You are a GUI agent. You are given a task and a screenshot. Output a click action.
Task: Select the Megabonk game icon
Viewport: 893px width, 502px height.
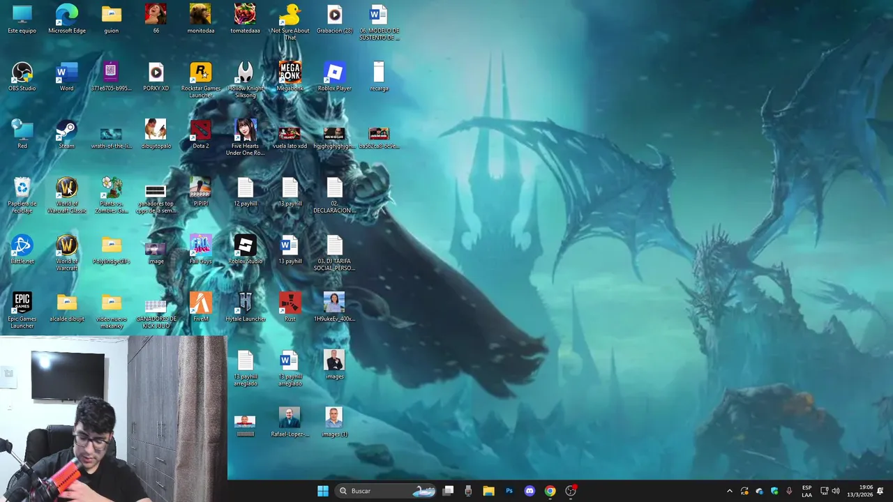(x=290, y=77)
